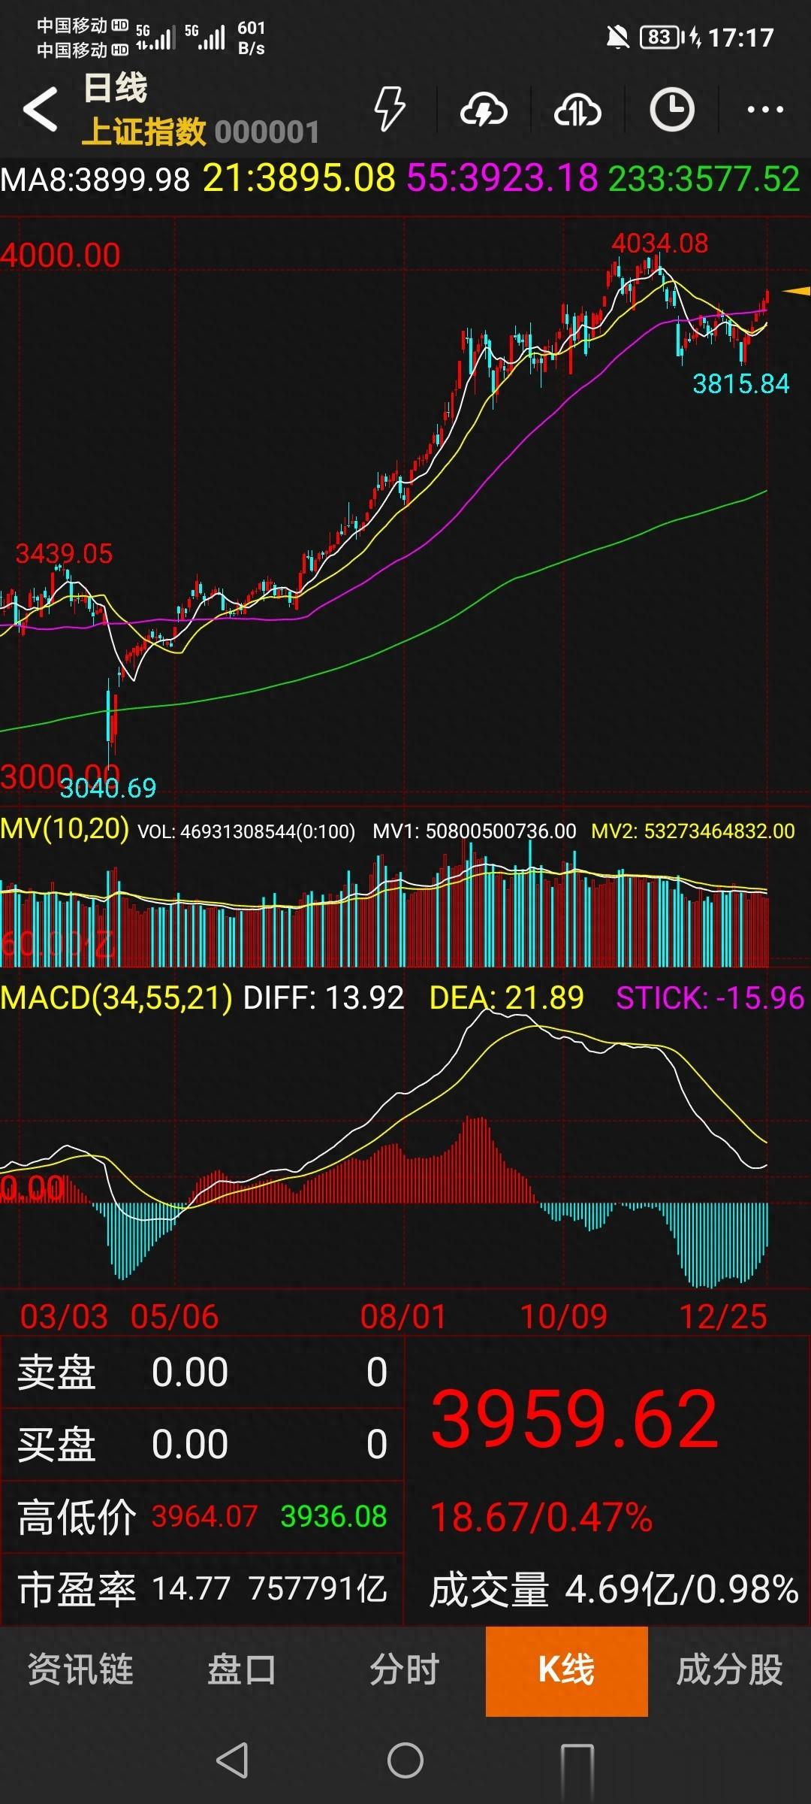Screen dimensions: 811x1804
Task: Tap the battery 83 indicator
Action: [x=659, y=37]
